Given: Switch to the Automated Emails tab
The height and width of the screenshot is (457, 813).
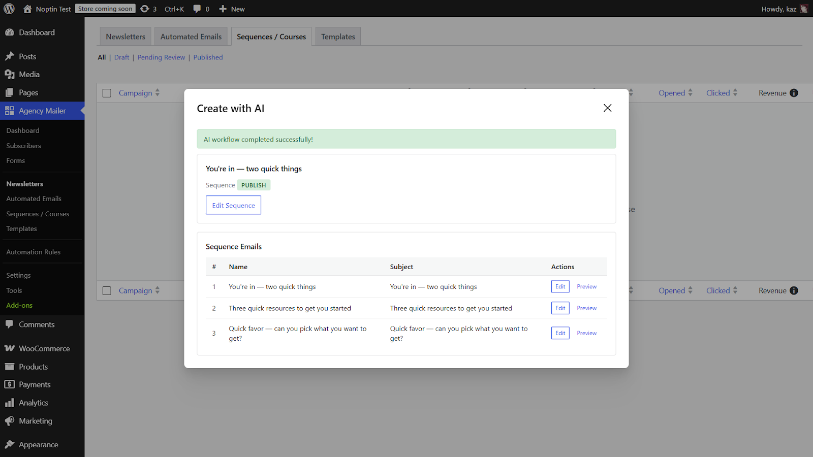Looking at the screenshot, I should coord(191,36).
